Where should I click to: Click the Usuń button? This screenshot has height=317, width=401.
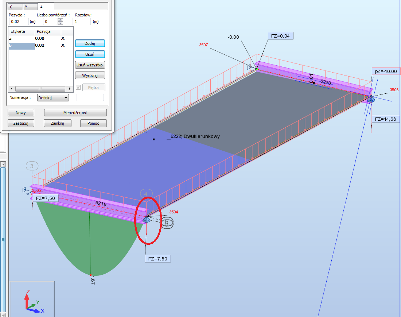[x=90, y=54]
